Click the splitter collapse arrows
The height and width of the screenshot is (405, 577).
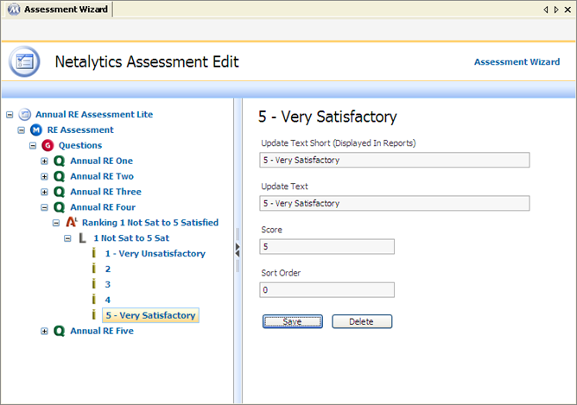pyautogui.click(x=238, y=250)
